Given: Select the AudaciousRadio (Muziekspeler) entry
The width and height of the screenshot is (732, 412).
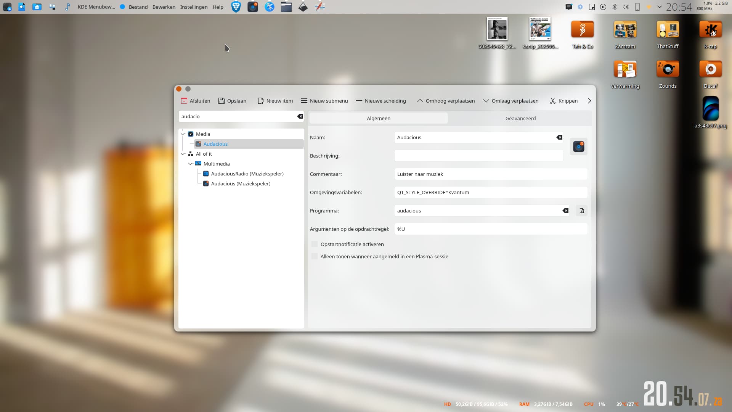Looking at the screenshot, I should (x=247, y=174).
